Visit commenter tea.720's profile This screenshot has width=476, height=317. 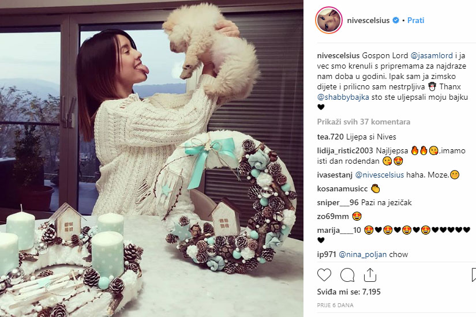pyautogui.click(x=330, y=137)
